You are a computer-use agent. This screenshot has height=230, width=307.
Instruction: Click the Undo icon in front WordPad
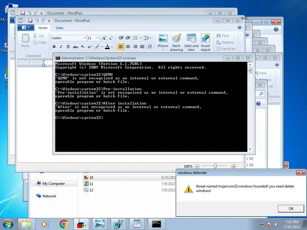pyautogui.click(x=37, y=21)
